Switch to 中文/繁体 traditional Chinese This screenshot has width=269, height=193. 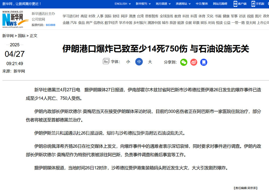[202, 4]
